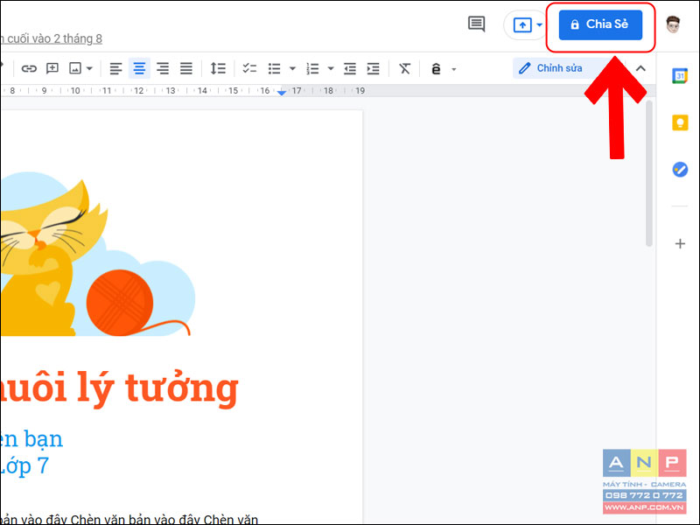
Task: Align text right
Action: (163, 68)
